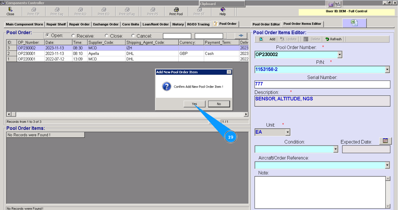This screenshot has width=398, height=210.
Task: Confirm with the Yes button
Action: coord(194,104)
